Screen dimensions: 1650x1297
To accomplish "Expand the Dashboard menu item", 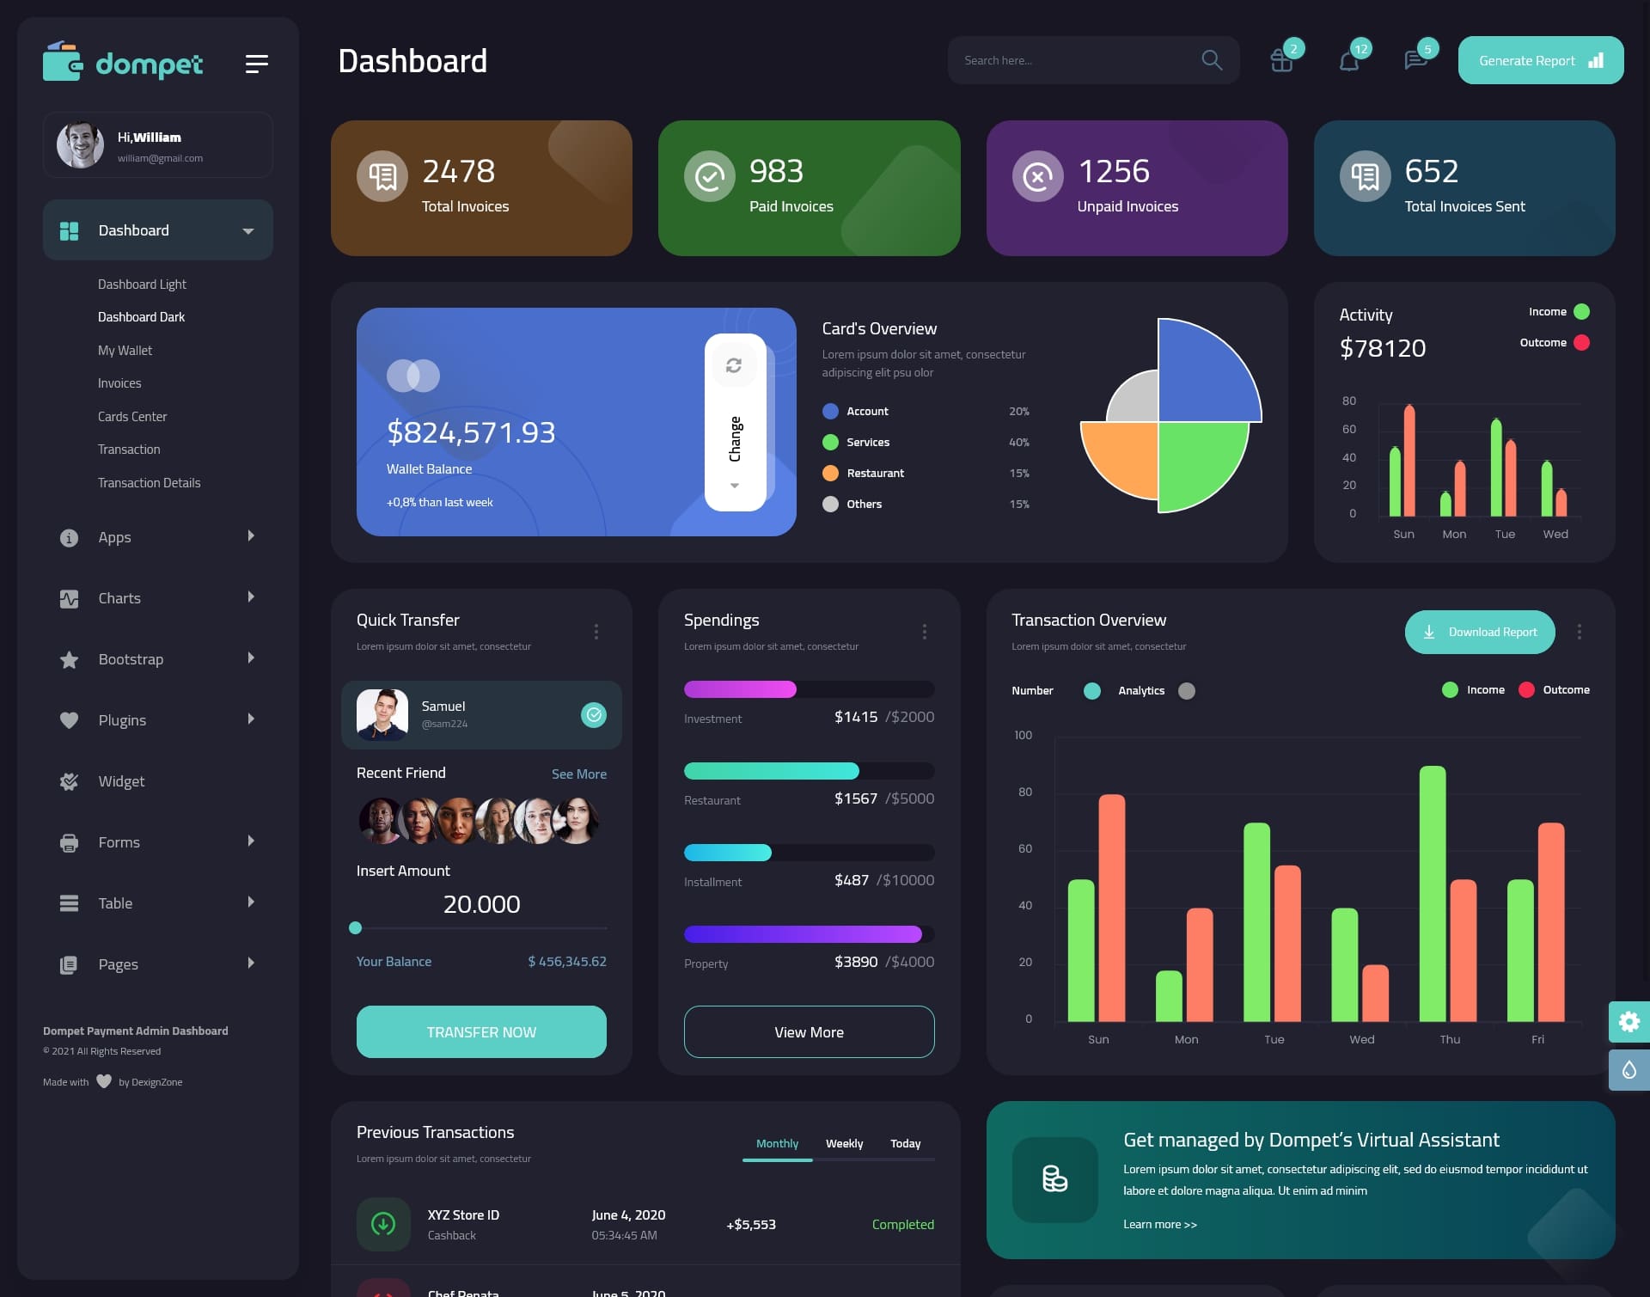I will tap(247, 229).
